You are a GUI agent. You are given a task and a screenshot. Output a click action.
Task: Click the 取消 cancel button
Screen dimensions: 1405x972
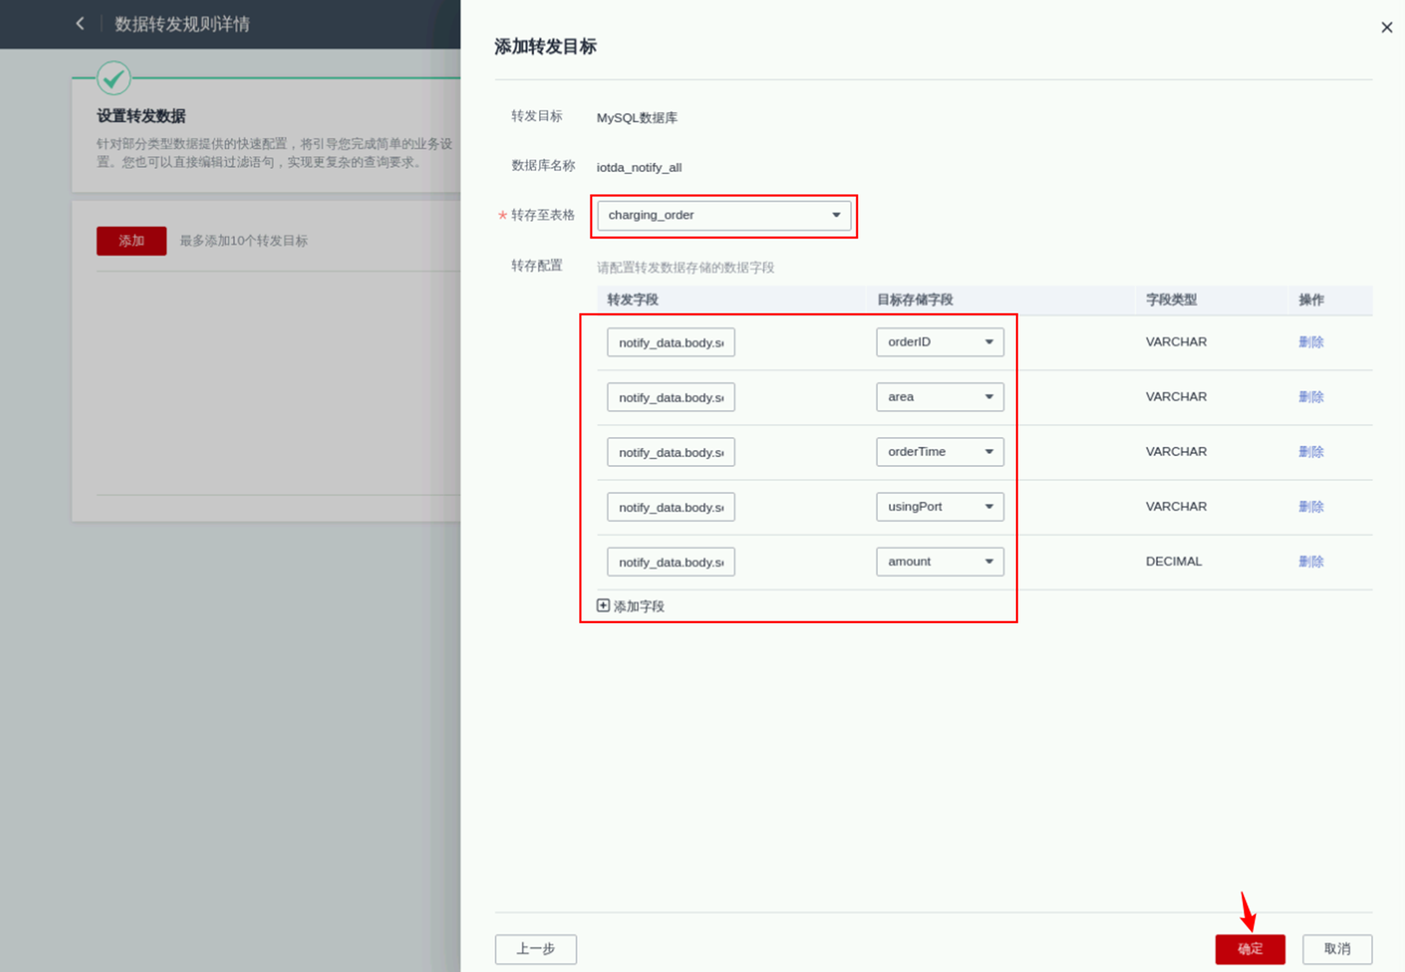[1337, 948]
